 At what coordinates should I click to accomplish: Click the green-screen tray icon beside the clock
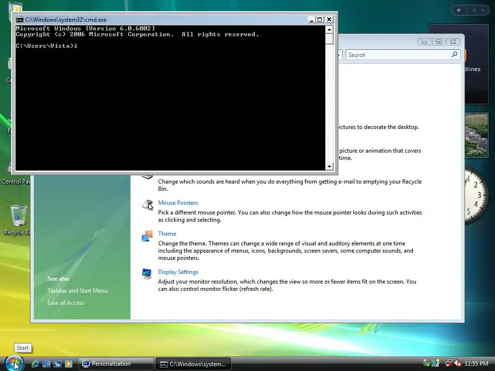(x=436, y=363)
